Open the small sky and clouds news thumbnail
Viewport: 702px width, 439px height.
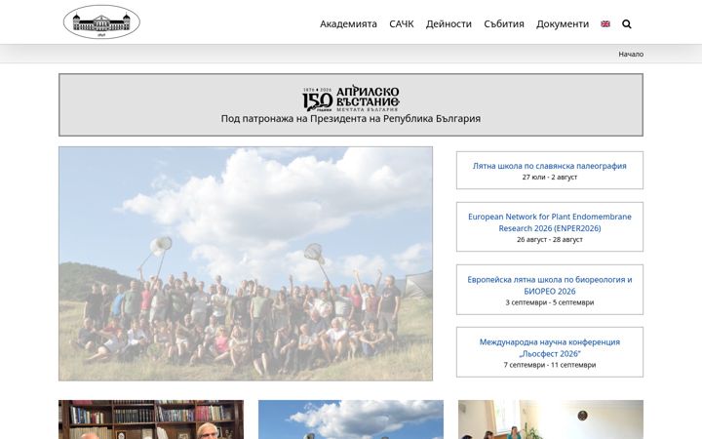pos(351,419)
